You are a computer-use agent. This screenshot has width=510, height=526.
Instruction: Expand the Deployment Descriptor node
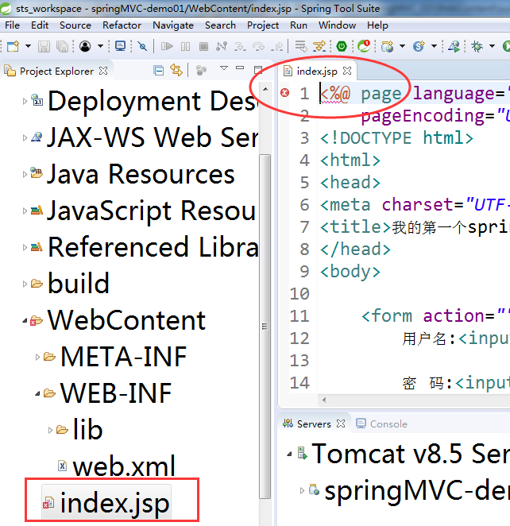coord(25,101)
